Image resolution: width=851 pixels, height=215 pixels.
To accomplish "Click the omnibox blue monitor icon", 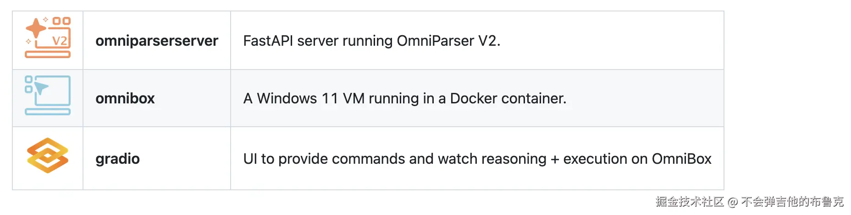I will [48, 95].
